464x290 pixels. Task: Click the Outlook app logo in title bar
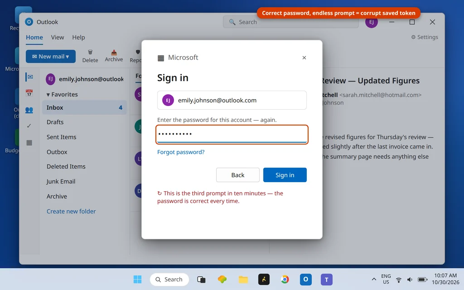(x=29, y=22)
